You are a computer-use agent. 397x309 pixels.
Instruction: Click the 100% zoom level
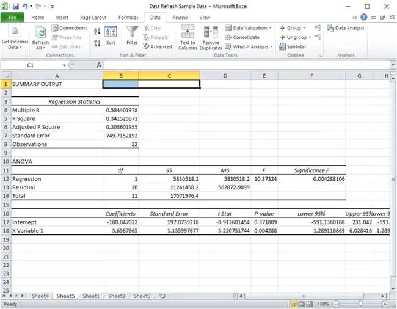[x=323, y=304]
